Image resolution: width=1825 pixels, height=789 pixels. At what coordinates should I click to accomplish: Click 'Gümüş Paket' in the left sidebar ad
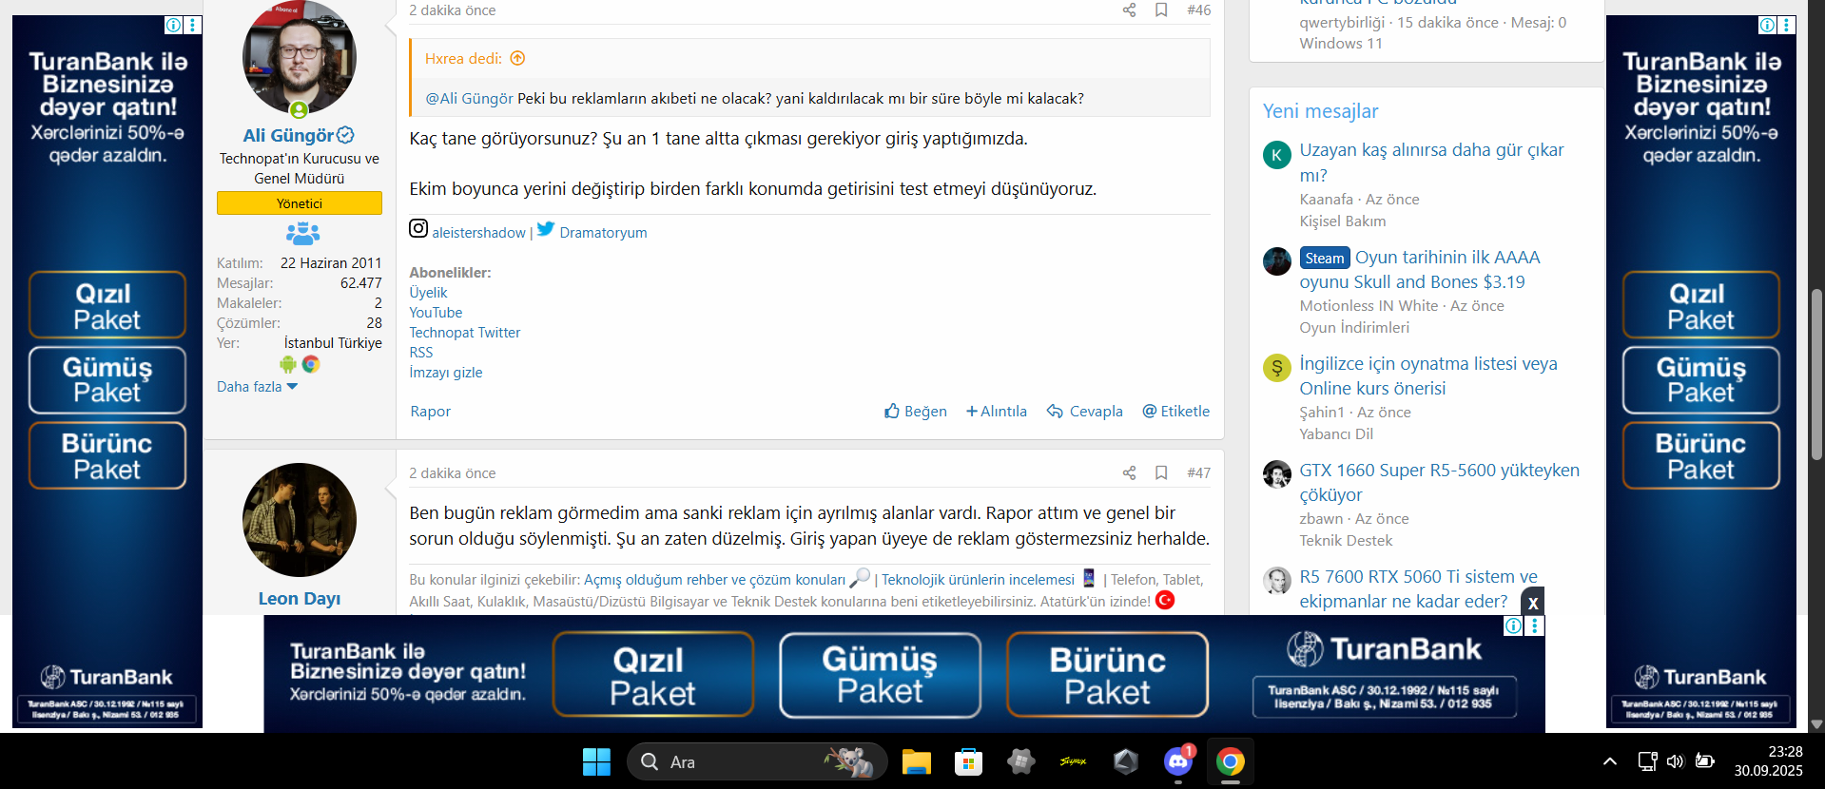coord(107,380)
